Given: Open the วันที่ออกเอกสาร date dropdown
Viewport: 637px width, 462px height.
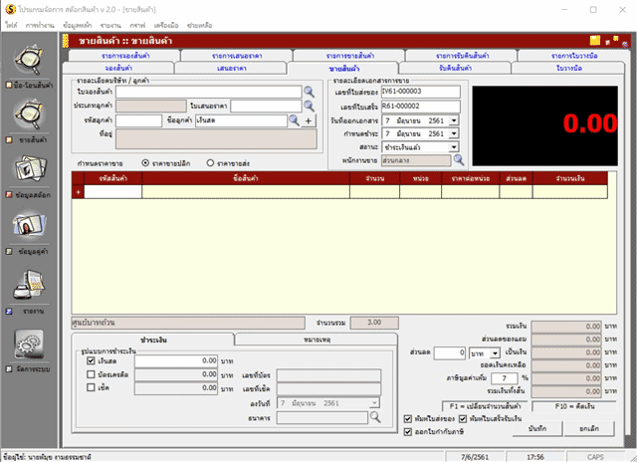Looking at the screenshot, I should click(454, 120).
